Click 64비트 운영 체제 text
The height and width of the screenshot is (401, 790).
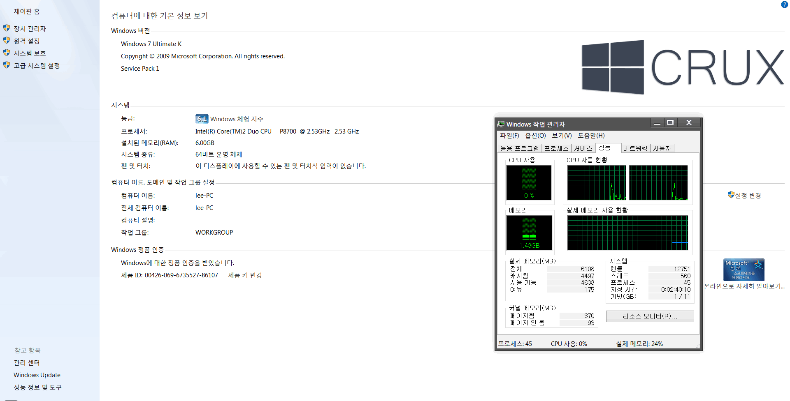pos(218,154)
